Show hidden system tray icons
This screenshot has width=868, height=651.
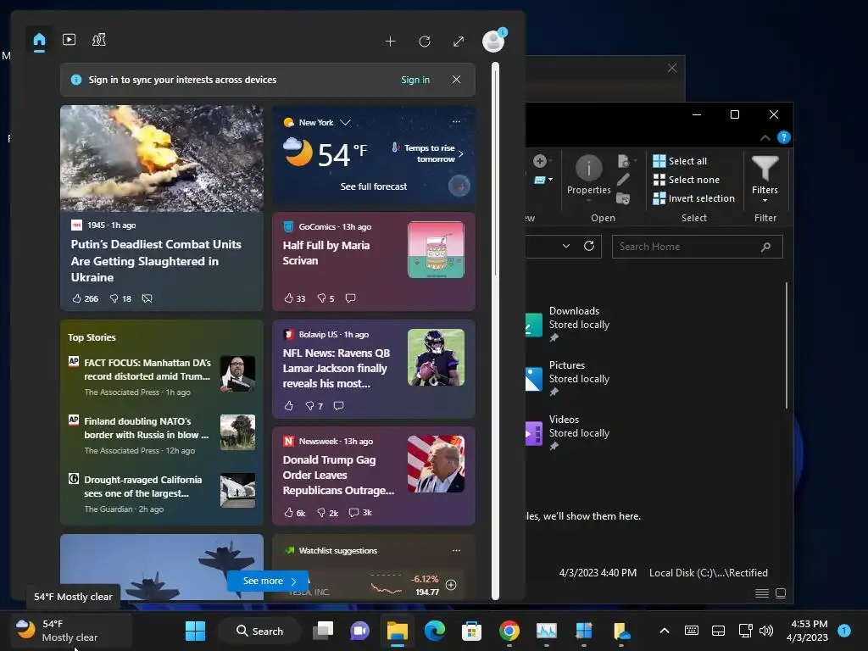coord(665,631)
